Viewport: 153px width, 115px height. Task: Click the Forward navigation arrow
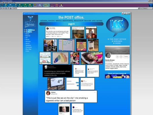(x=4, y=8)
